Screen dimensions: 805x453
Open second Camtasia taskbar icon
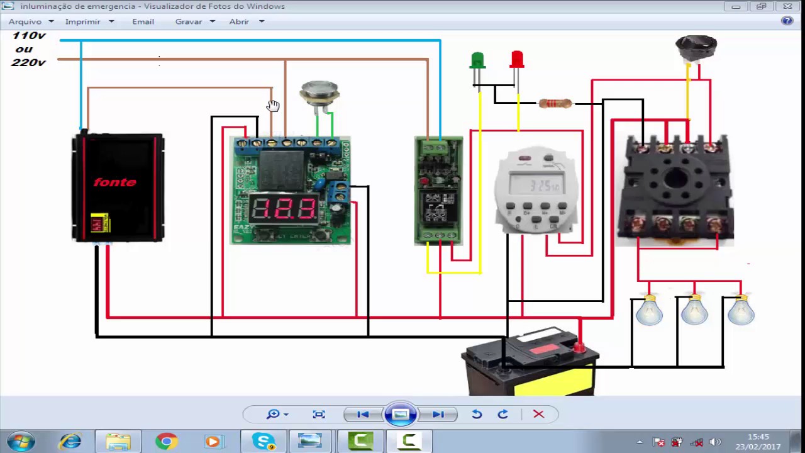click(x=409, y=442)
